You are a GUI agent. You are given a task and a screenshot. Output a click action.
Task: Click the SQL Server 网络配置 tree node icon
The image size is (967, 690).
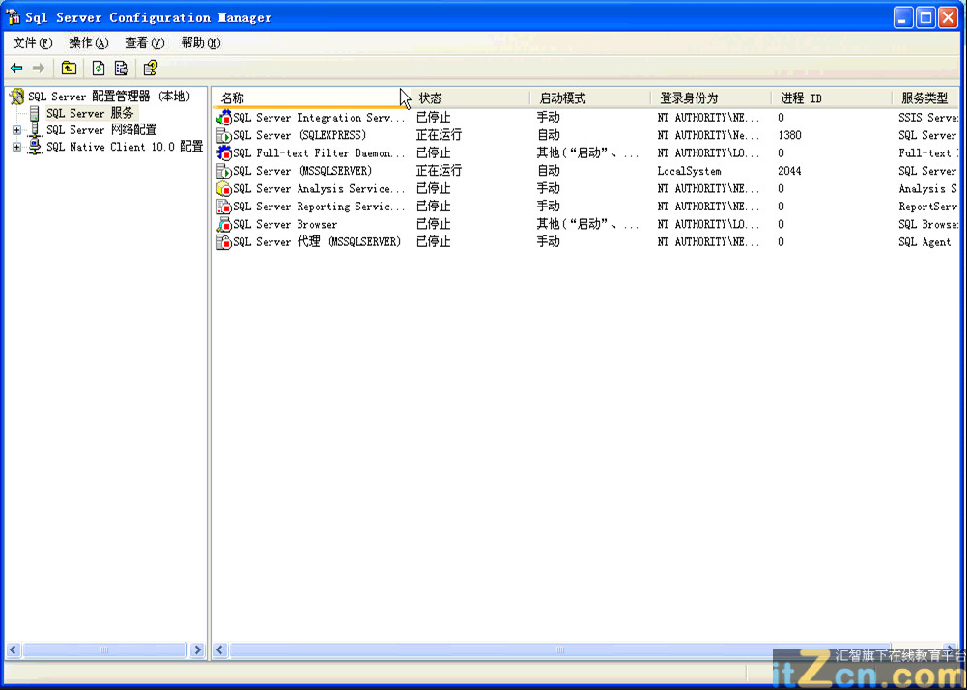tap(35, 130)
